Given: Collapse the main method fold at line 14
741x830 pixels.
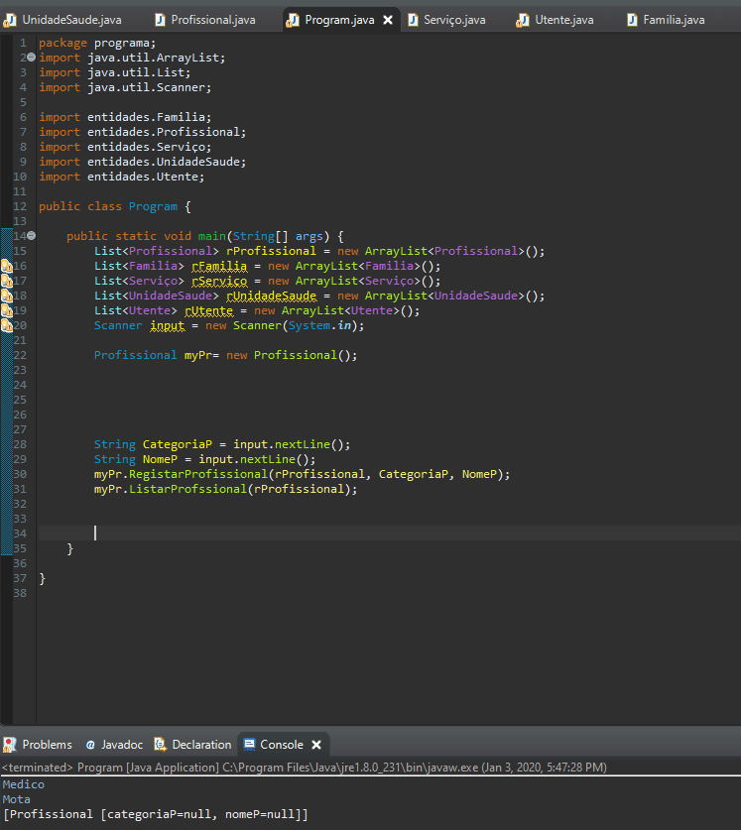Looking at the screenshot, I should tap(32, 236).
